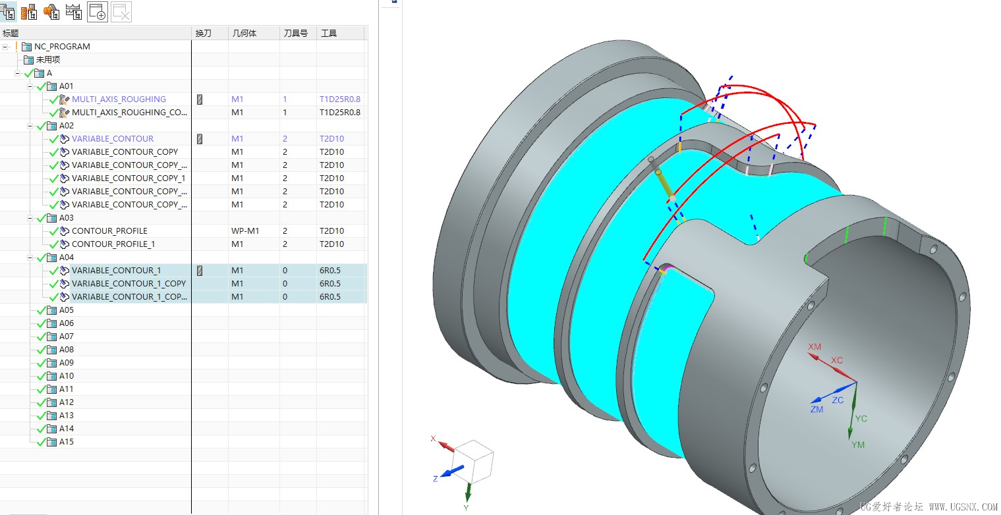This screenshot has width=1001, height=515.
Task: Switch to Machine Tool View icon
Action: click(x=29, y=12)
